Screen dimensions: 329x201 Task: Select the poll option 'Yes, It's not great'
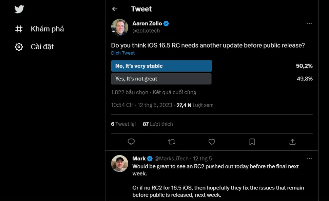(161, 78)
